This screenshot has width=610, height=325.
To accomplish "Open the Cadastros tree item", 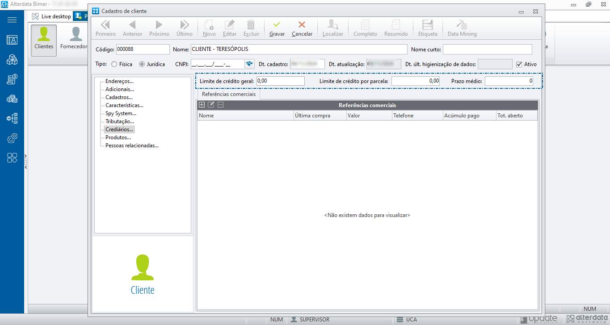I will (119, 97).
